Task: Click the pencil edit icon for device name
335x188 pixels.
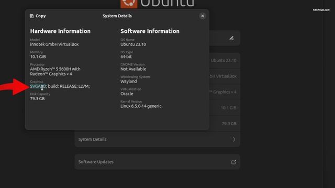Action: coord(231,38)
